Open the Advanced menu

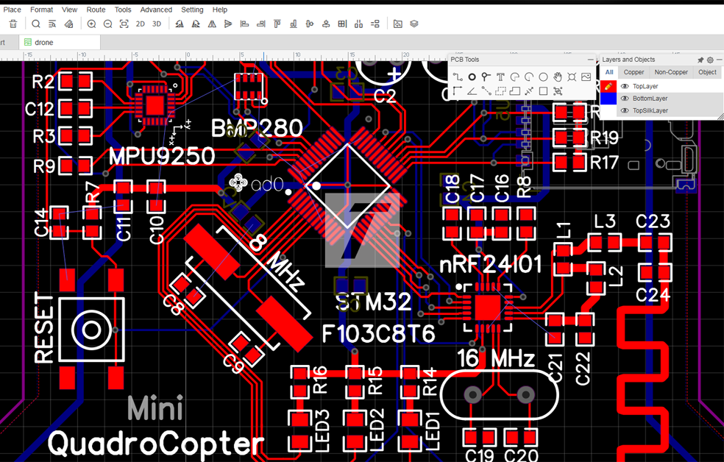point(156,10)
